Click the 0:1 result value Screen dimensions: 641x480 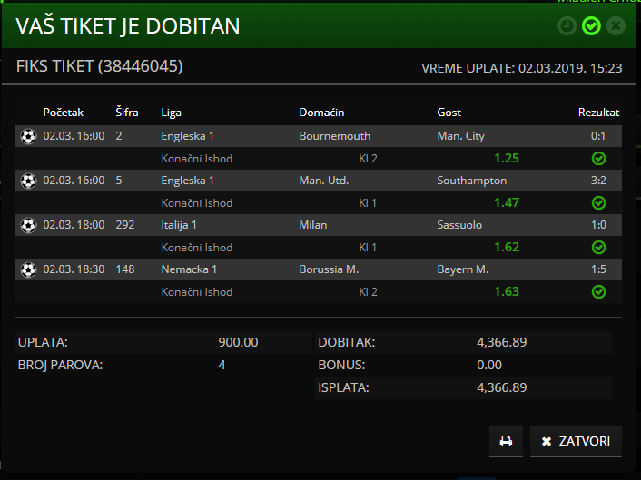pyautogui.click(x=598, y=136)
